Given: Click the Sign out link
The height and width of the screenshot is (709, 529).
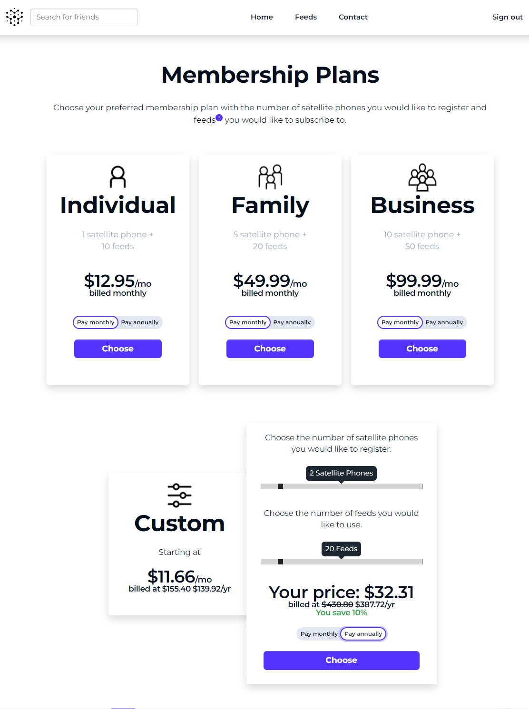Looking at the screenshot, I should (x=508, y=17).
